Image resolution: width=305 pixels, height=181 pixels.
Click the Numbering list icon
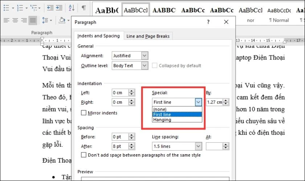[20, 8]
